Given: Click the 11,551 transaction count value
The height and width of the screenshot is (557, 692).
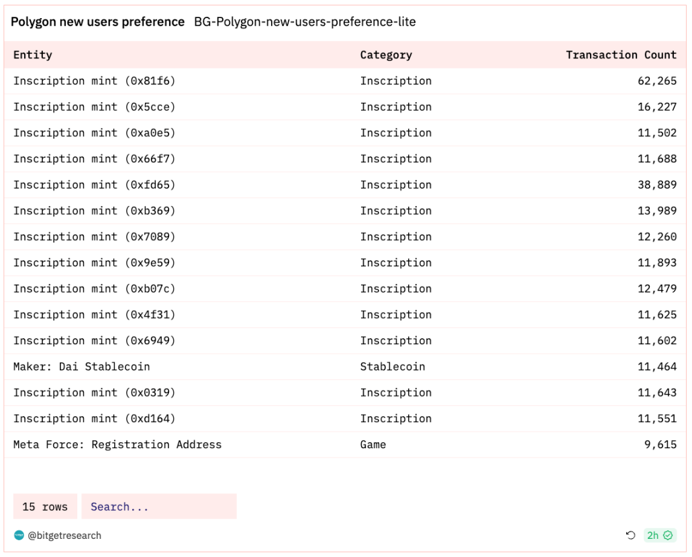Looking at the screenshot, I should pyautogui.click(x=656, y=418).
